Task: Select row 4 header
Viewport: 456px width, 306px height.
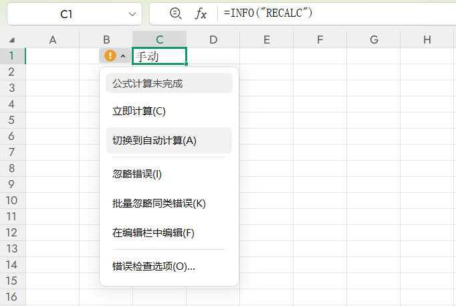Action: [13, 104]
